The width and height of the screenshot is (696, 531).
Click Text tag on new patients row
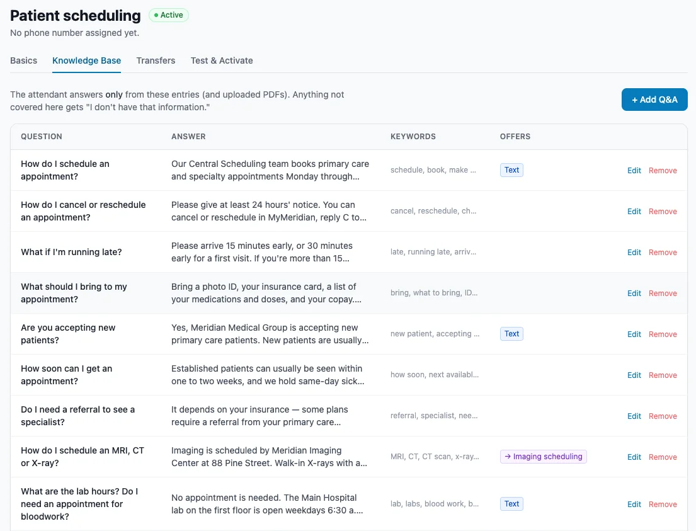(x=512, y=334)
